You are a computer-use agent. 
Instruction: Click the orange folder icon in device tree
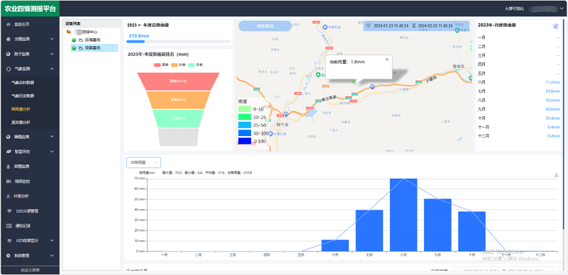(x=69, y=32)
